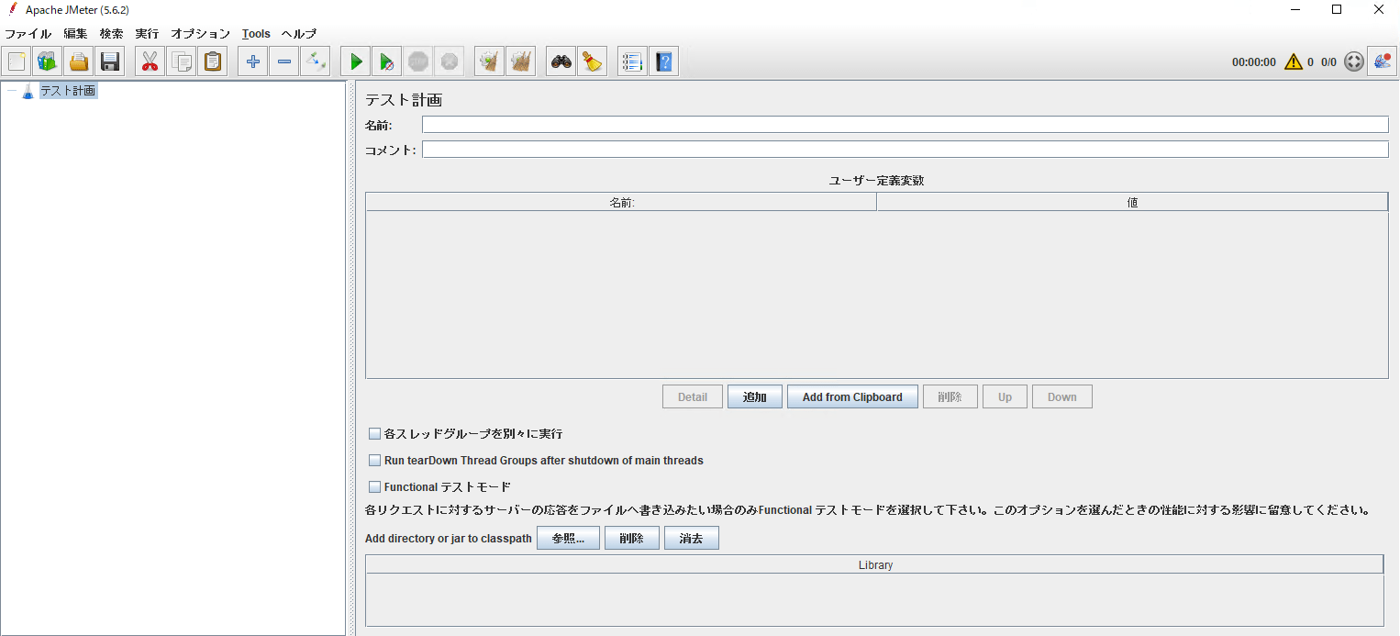1400x636 pixels.
Task: Collapse the テスト計画 tree node handle
Action: pos(11,91)
